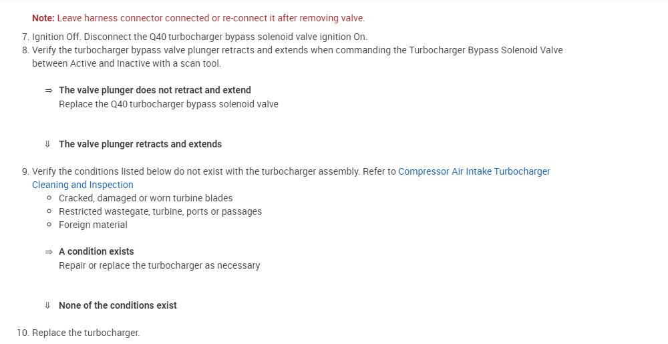Click "The valve plunger does not retract and extend" heading
The image size is (668, 344).
pyautogui.click(x=155, y=90)
